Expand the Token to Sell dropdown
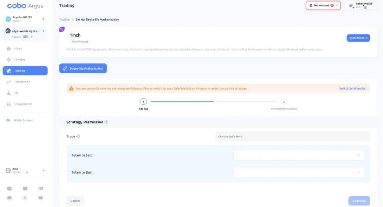This screenshot has width=383, height=207. click(x=299, y=156)
